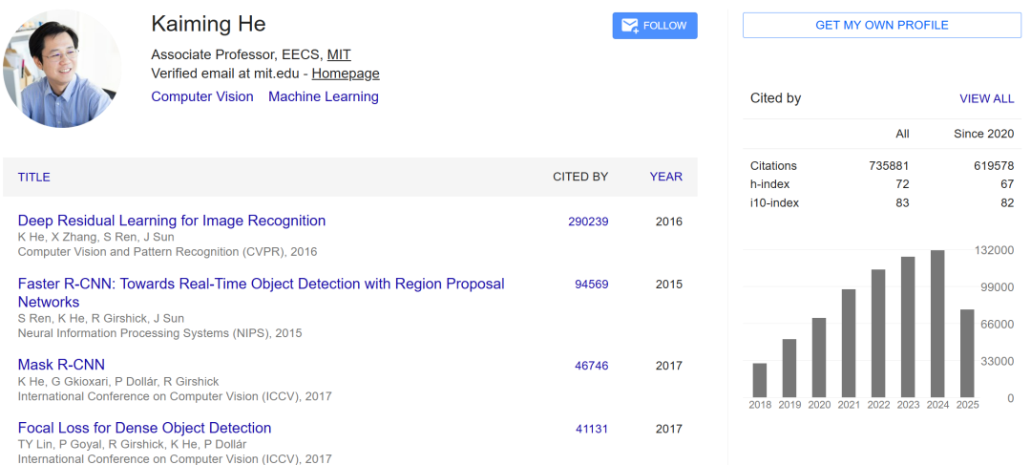The image size is (1031, 465).
Task: Click the Follow button
Action: coord(655,26)
